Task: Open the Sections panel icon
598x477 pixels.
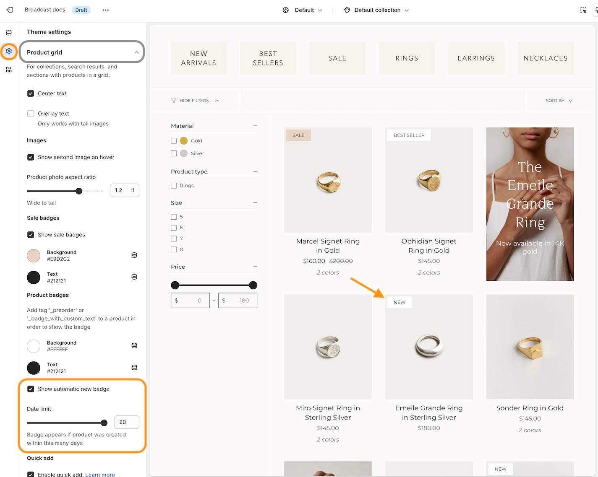Action: [x=9, y=33]
